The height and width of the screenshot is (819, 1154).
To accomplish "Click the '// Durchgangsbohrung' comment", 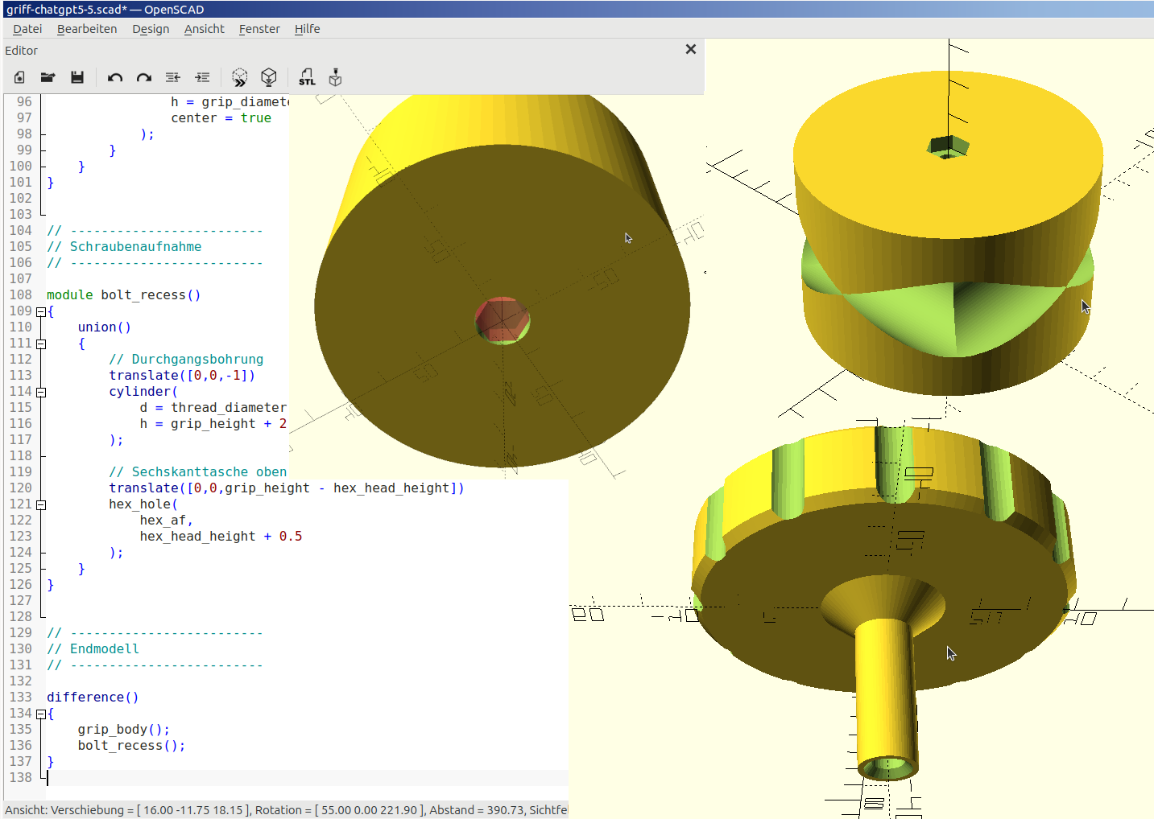I will coord(186,360).
